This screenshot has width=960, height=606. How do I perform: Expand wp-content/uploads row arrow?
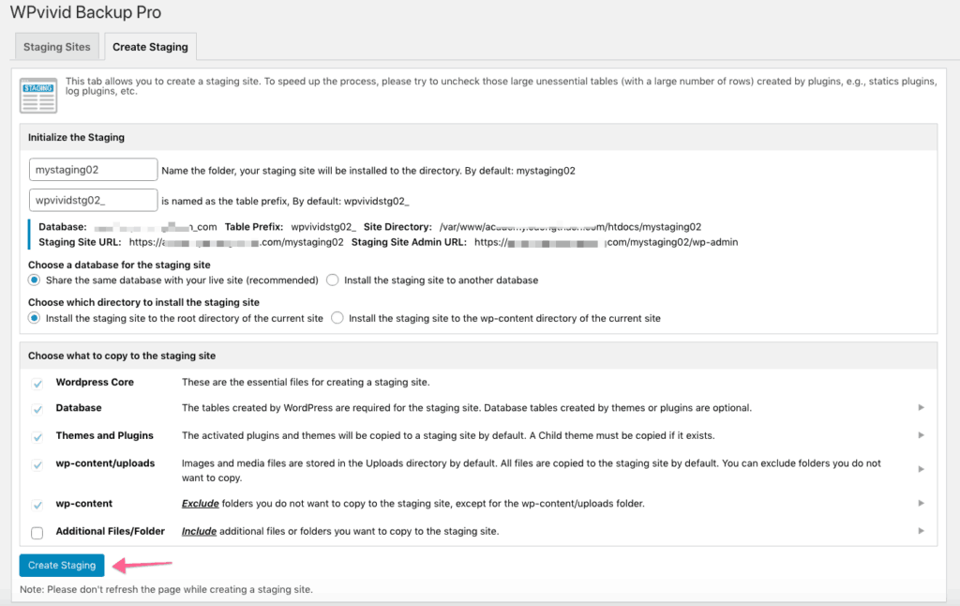coord(921,469)
